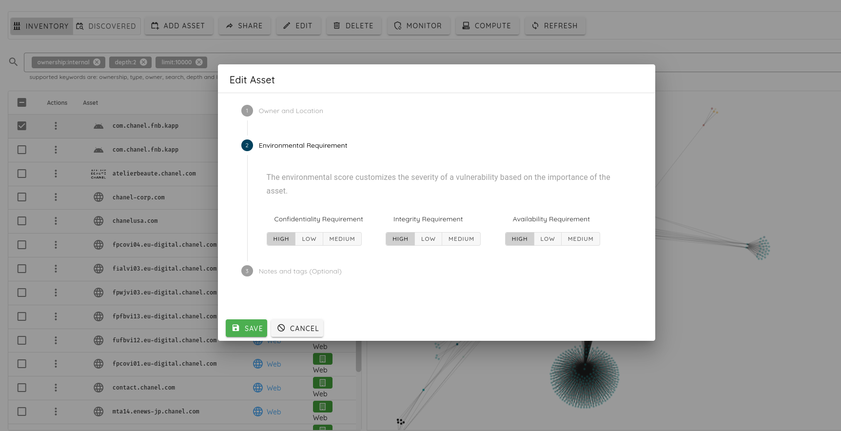Remove the ownership:internal filter chip
The width and height of the screenshot is (841, 431).
97,62
